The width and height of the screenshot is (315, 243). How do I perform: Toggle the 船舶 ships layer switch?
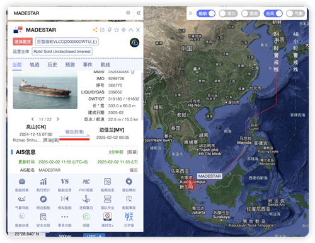coord(206,13)
